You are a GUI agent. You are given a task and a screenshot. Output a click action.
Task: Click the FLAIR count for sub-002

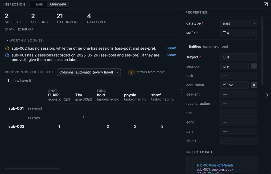[x=59, y=126]
